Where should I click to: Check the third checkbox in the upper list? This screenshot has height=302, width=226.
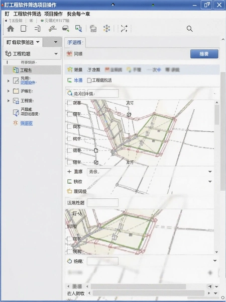[x=69, y=126]
